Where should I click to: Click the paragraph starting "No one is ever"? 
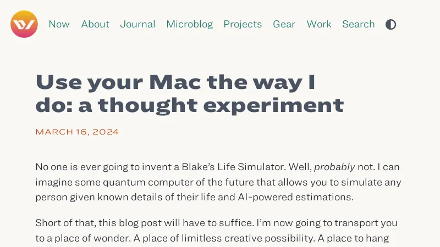tap(217, 182)
